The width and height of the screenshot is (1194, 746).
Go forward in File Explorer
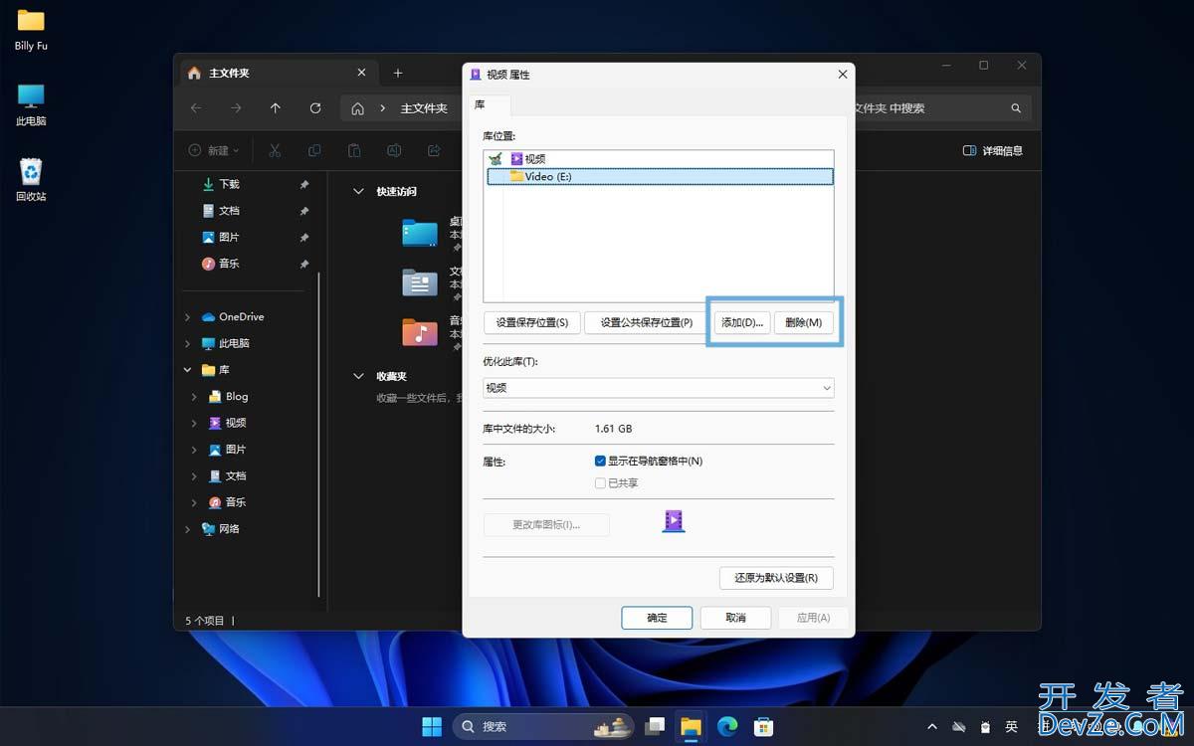tap(236, 108)
